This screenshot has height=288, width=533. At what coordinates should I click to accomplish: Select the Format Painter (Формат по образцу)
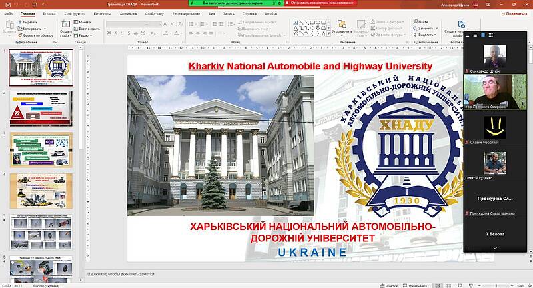pyautogui.click(x=36, y=35)
